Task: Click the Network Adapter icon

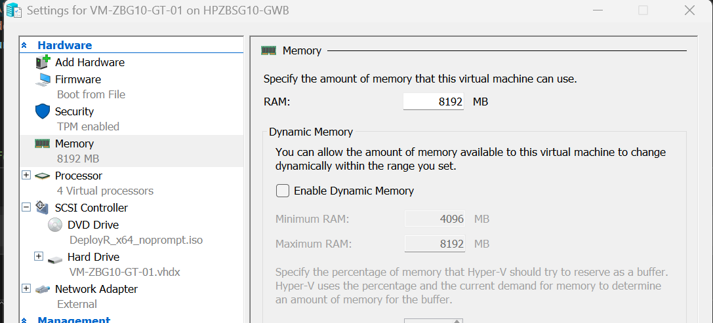Action: pos(42,289)
